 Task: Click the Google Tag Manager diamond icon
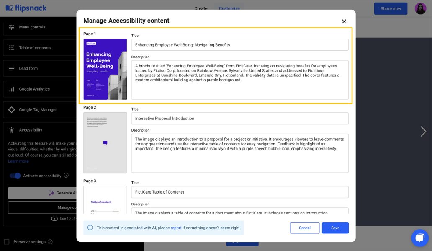12,110
